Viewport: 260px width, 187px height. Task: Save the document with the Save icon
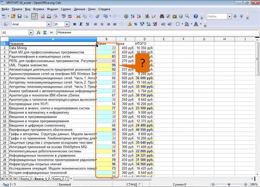pyautogui.click(x=20, y=16)
